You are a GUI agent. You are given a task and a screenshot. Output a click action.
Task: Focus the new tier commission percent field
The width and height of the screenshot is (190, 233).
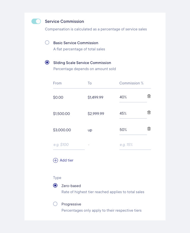tap(135, 145)
